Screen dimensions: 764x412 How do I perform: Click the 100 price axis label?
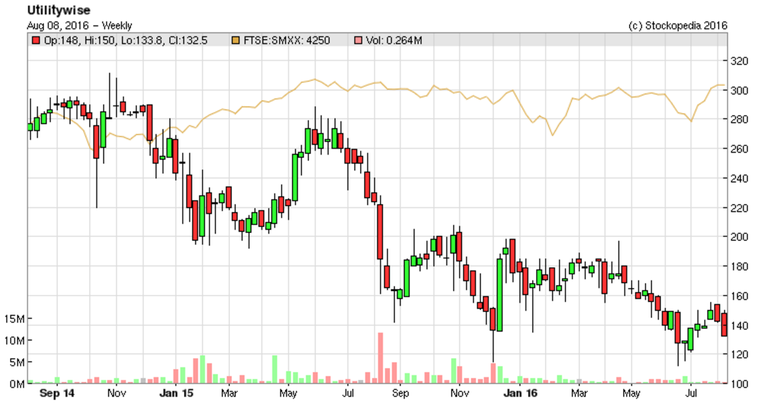point(739,384)
